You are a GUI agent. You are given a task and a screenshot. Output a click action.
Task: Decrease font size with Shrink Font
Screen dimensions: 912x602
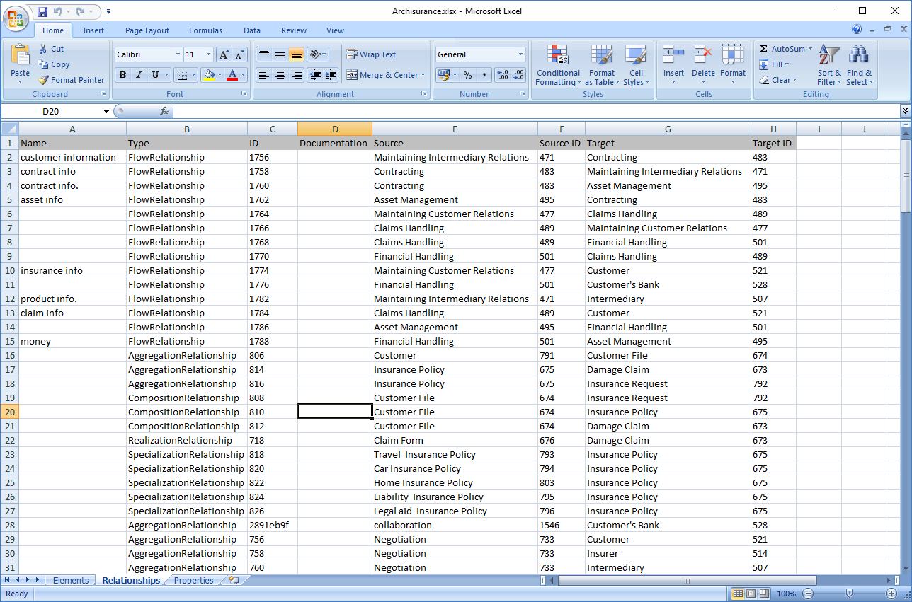tap(239, 54)
